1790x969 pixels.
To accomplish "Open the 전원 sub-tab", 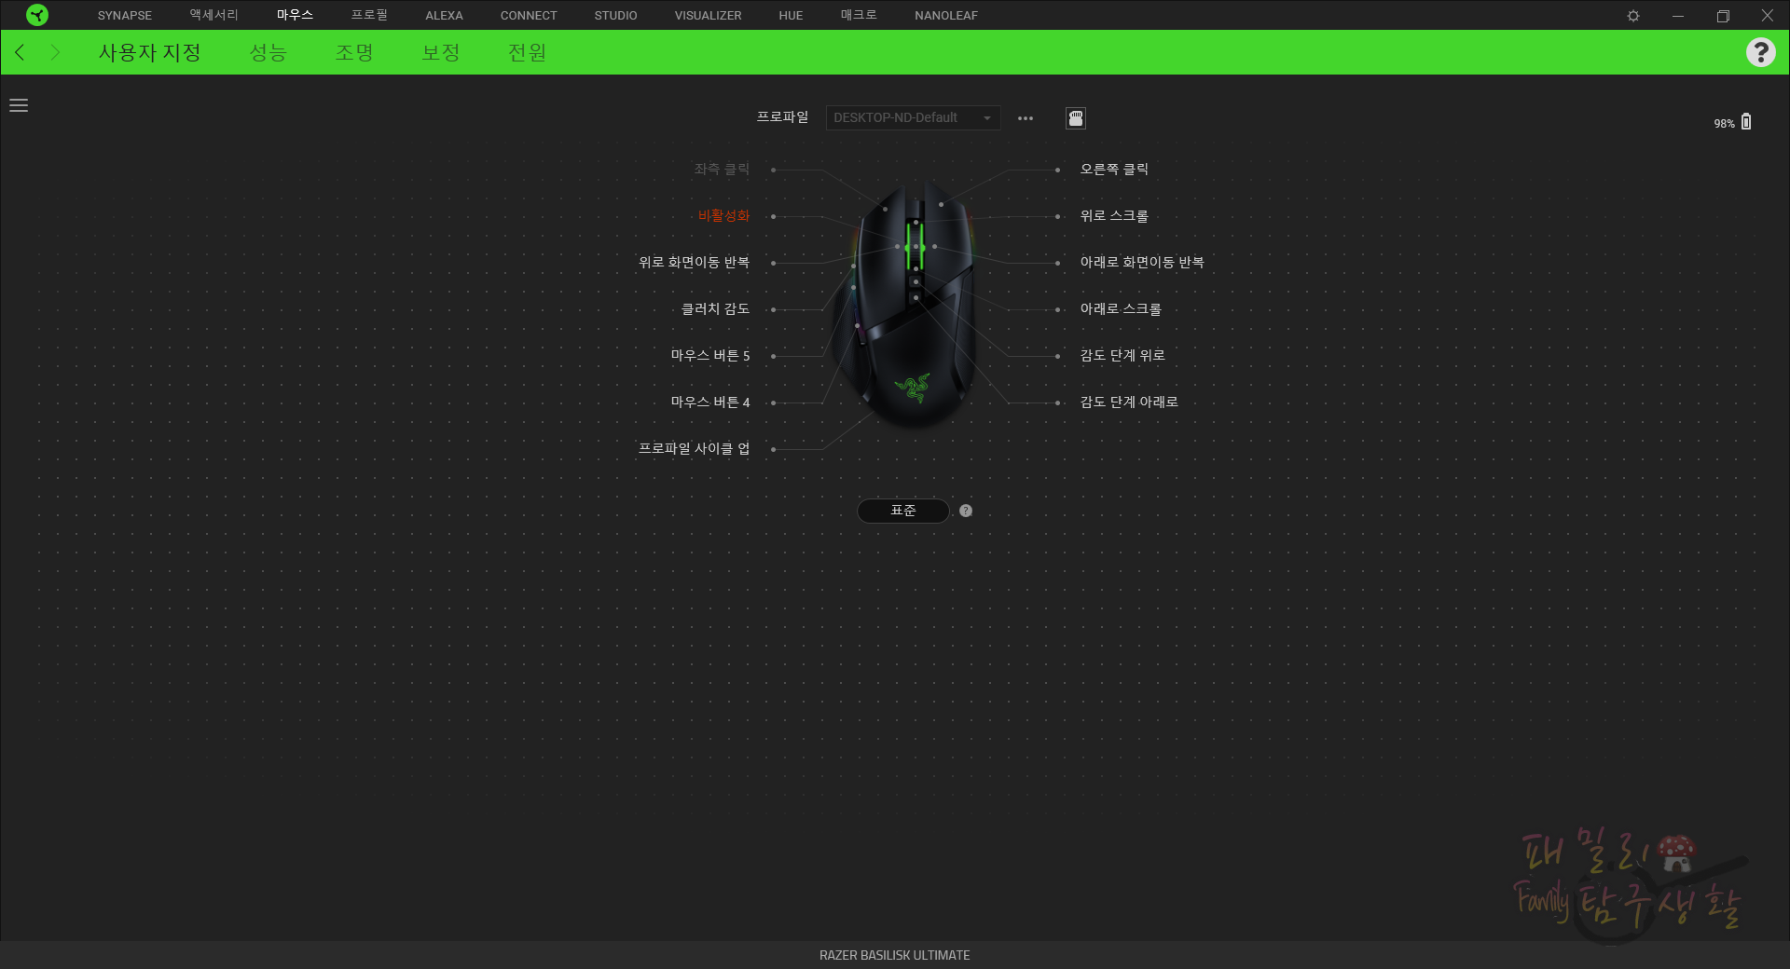I will pyautogui.click(x=528, y=53).
